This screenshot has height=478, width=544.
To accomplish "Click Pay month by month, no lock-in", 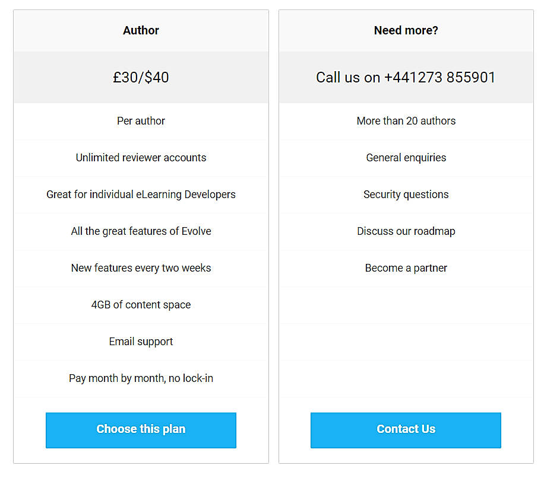I will [141, 378].
